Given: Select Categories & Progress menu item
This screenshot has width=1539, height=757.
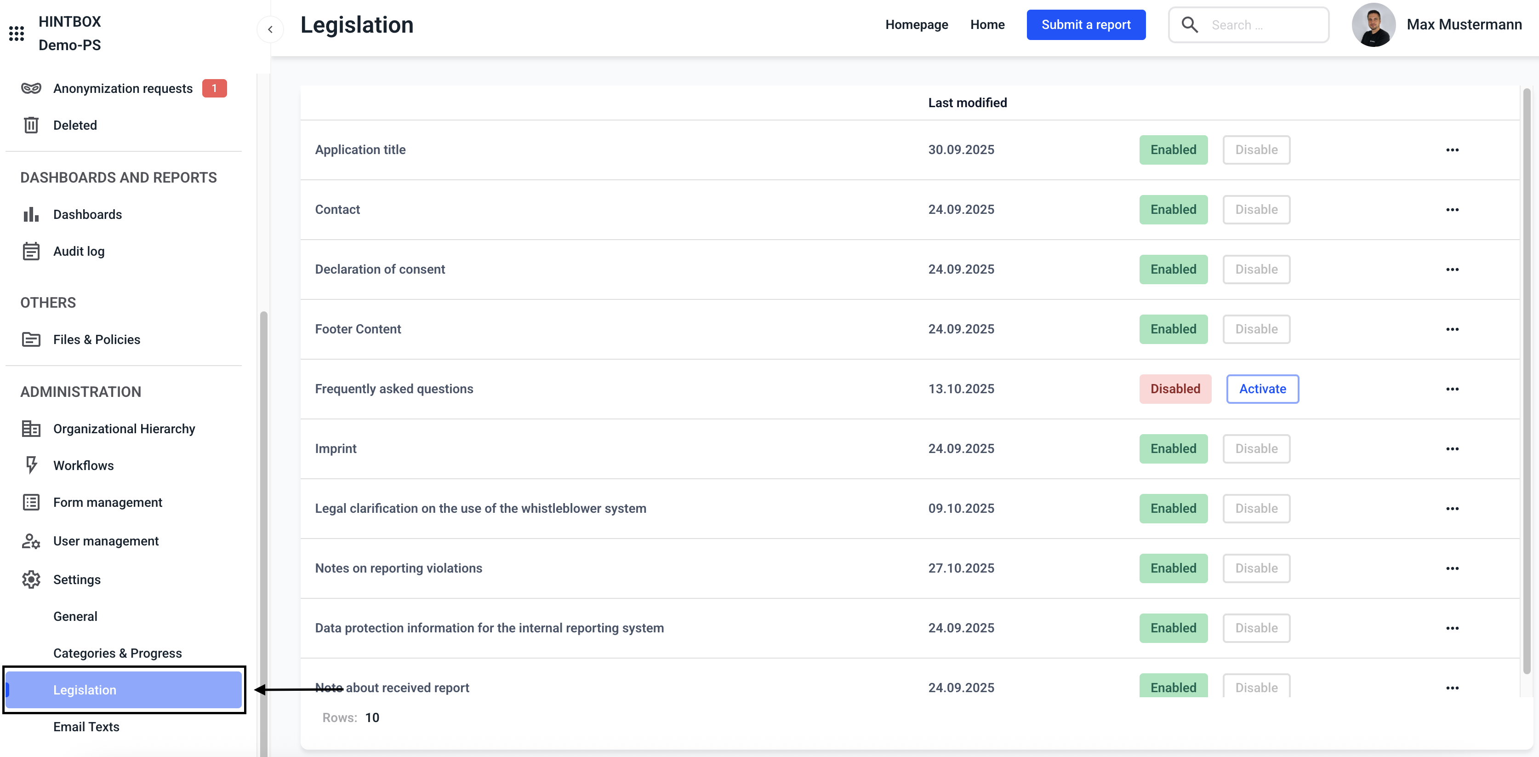Looking at the screenshot, I should click(x=117, y=653).
